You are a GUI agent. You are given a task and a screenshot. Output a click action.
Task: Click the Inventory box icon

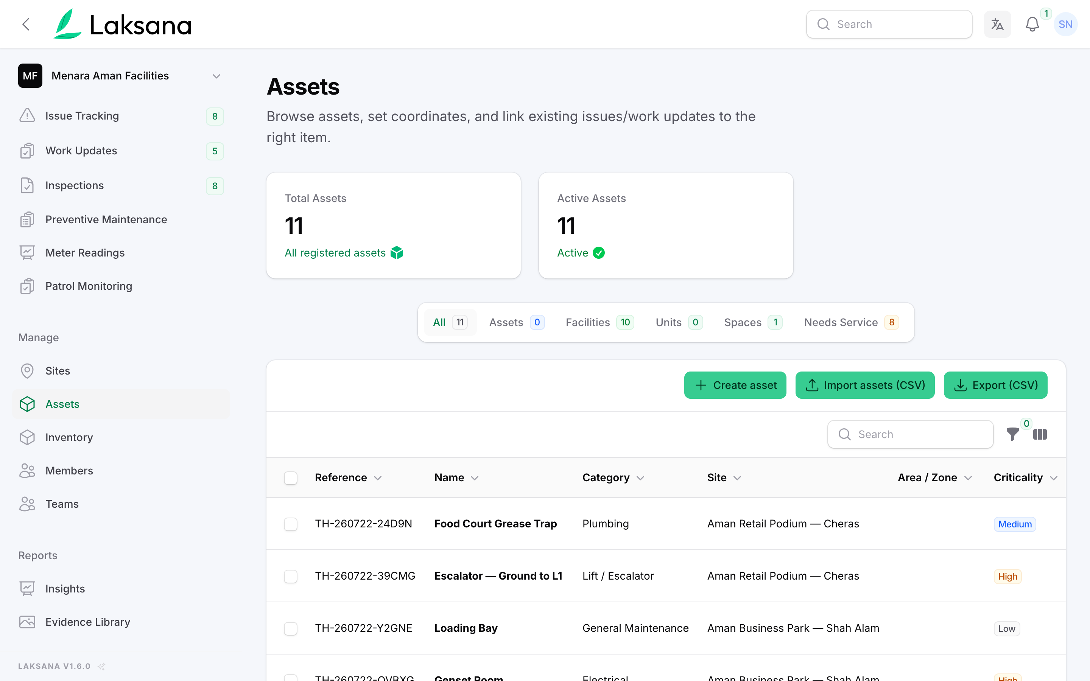coord(27,437)
